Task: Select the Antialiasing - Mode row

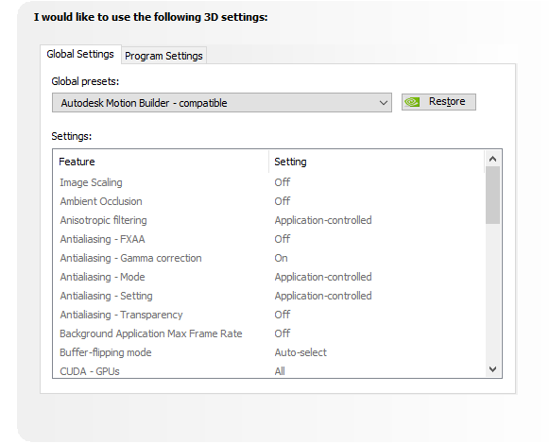Action: point(269,277)
